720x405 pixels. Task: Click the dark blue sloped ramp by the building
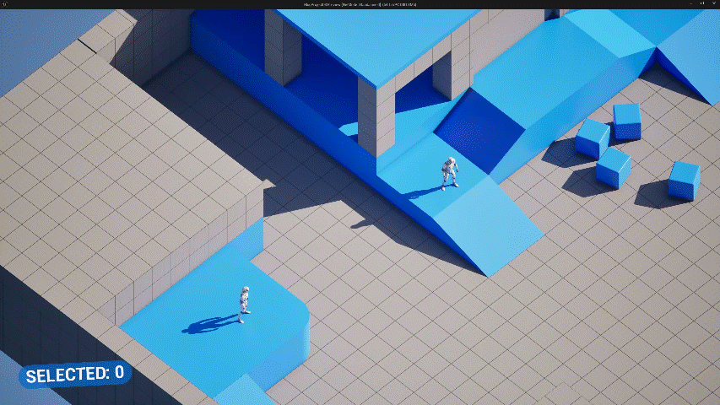(477, 127)
